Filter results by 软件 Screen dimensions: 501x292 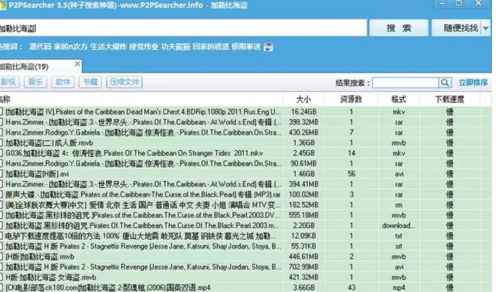63,82
